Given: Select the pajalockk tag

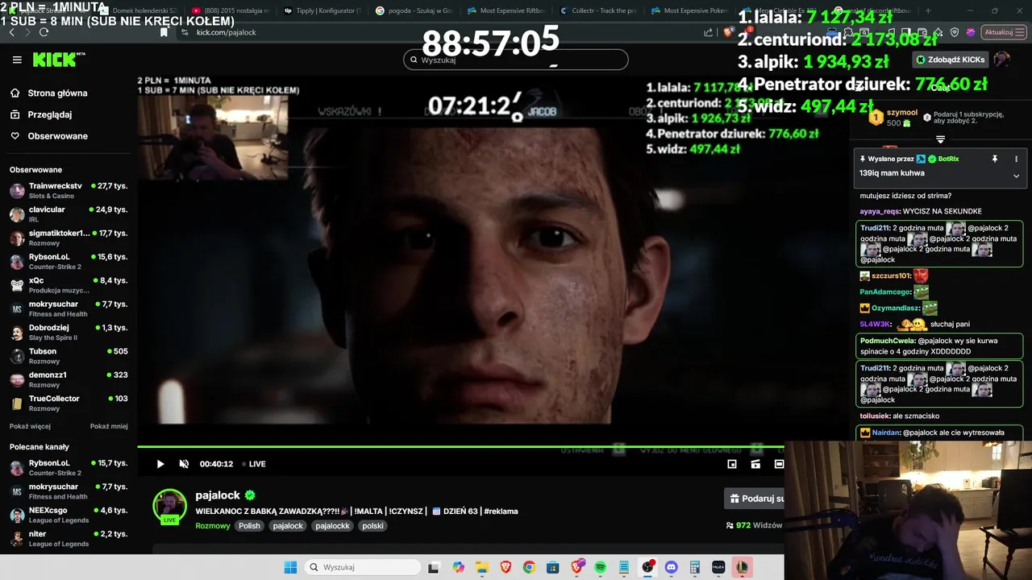Looking at the screenshot, I should [332, 526].
